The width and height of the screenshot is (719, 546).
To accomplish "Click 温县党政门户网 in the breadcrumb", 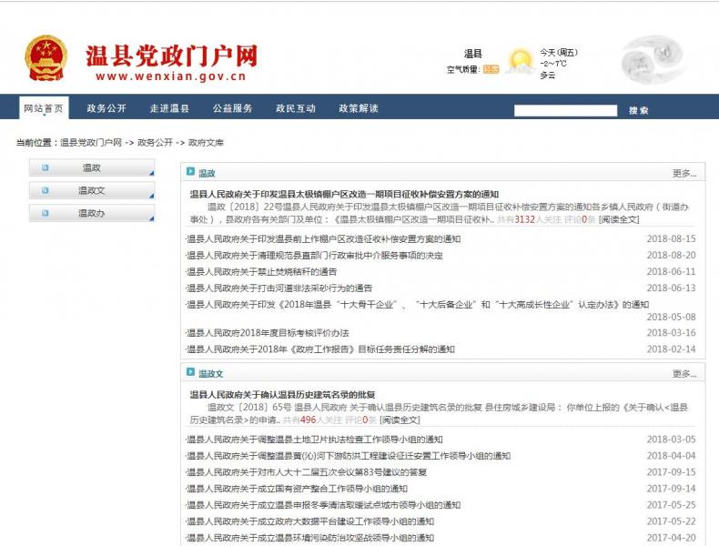I will 91,143.
